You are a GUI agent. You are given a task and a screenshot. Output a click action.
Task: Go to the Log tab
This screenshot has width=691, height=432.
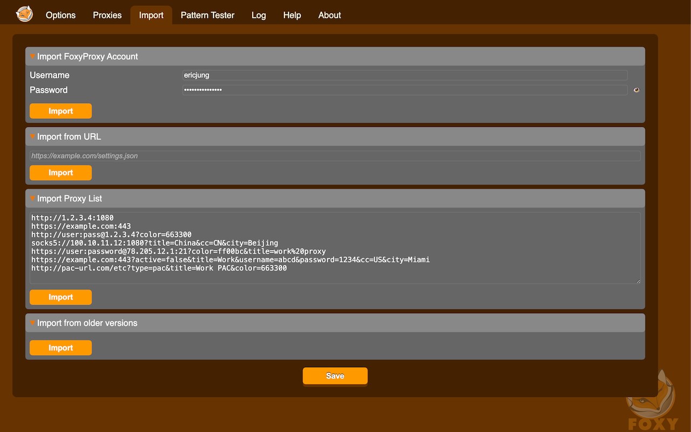tap(259, 15)
